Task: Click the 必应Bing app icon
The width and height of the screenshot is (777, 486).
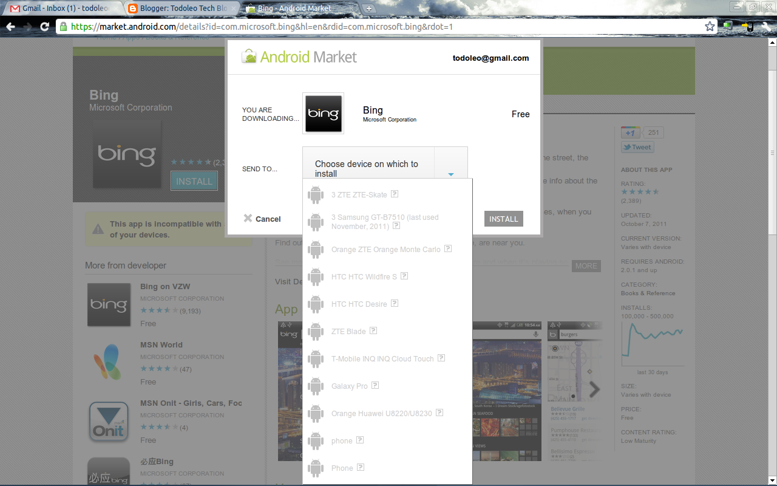Action: point(109,473)
